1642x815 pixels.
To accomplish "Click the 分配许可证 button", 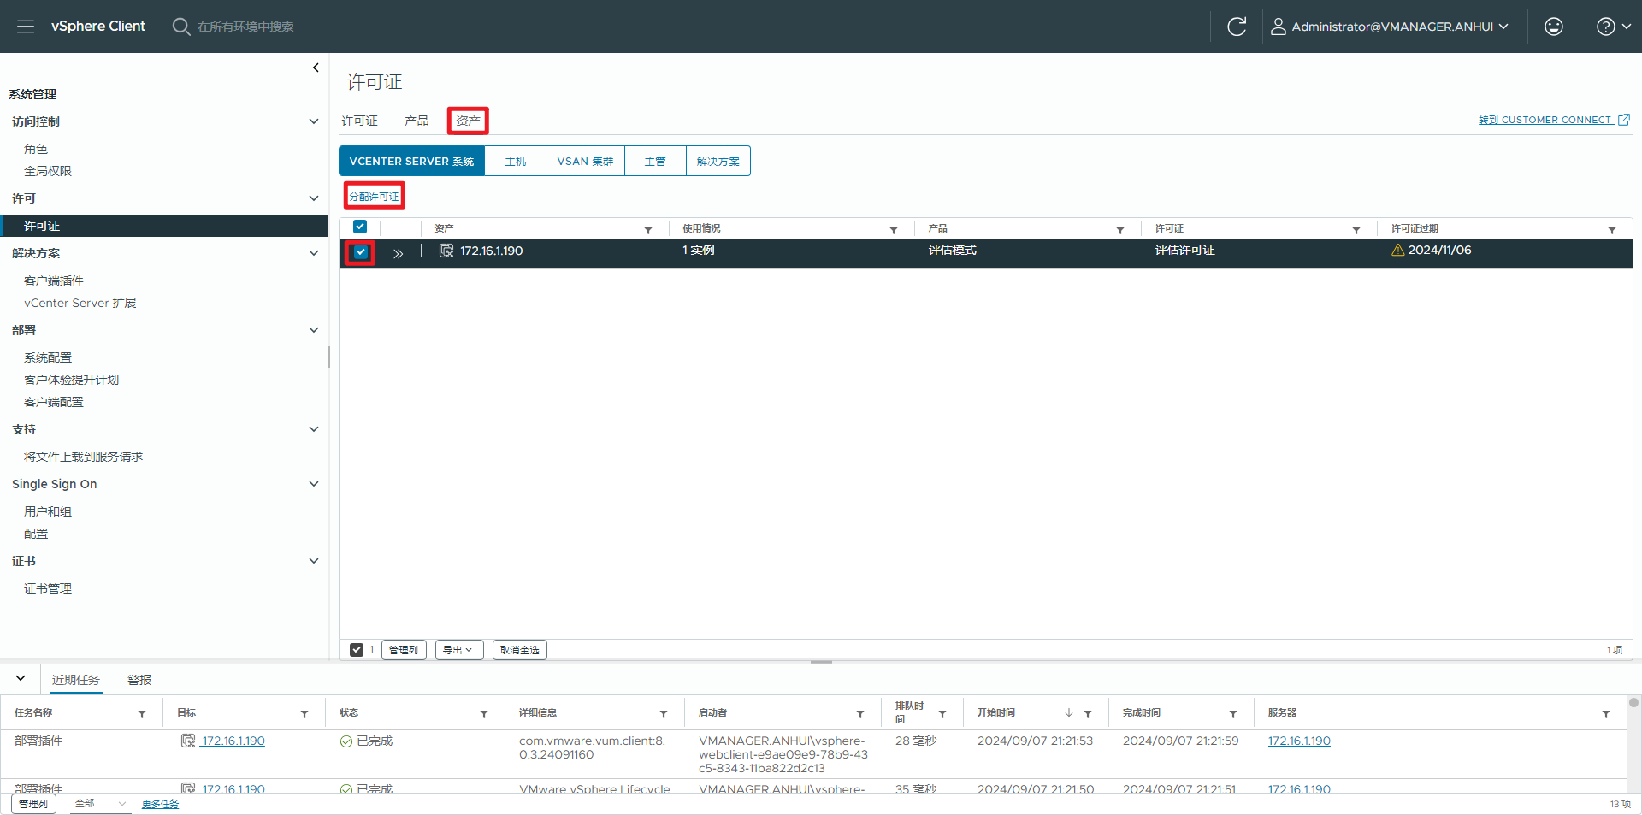I will coord(374,197).
